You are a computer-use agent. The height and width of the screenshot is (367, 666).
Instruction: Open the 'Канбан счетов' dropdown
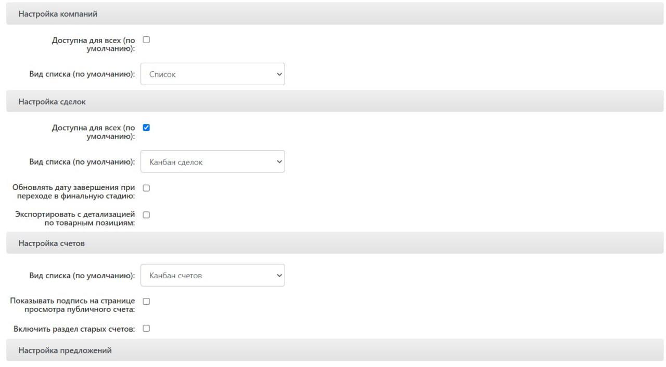coord(213,275)
